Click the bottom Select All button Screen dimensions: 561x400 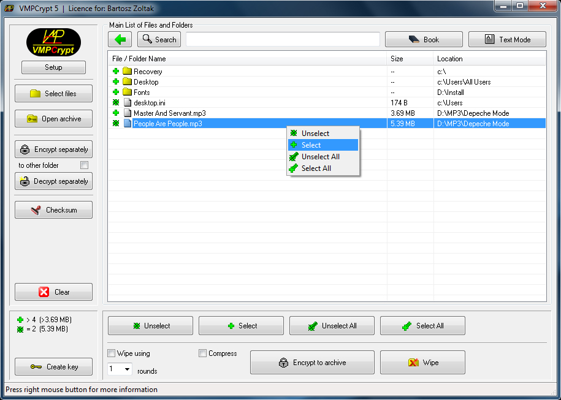click(x=423, y=326)
